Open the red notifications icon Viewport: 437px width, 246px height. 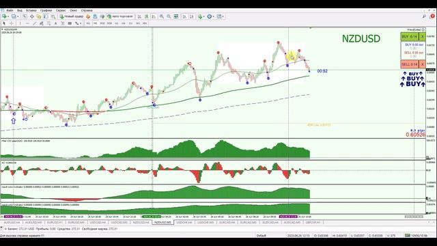432,16
